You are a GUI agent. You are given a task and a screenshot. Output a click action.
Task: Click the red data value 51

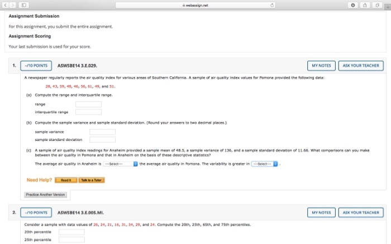pyautogui.click(x=112, y=86)
